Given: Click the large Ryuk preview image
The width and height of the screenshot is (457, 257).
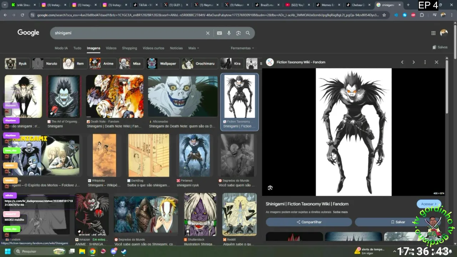Looking at the screenshot, I should 353,132.
